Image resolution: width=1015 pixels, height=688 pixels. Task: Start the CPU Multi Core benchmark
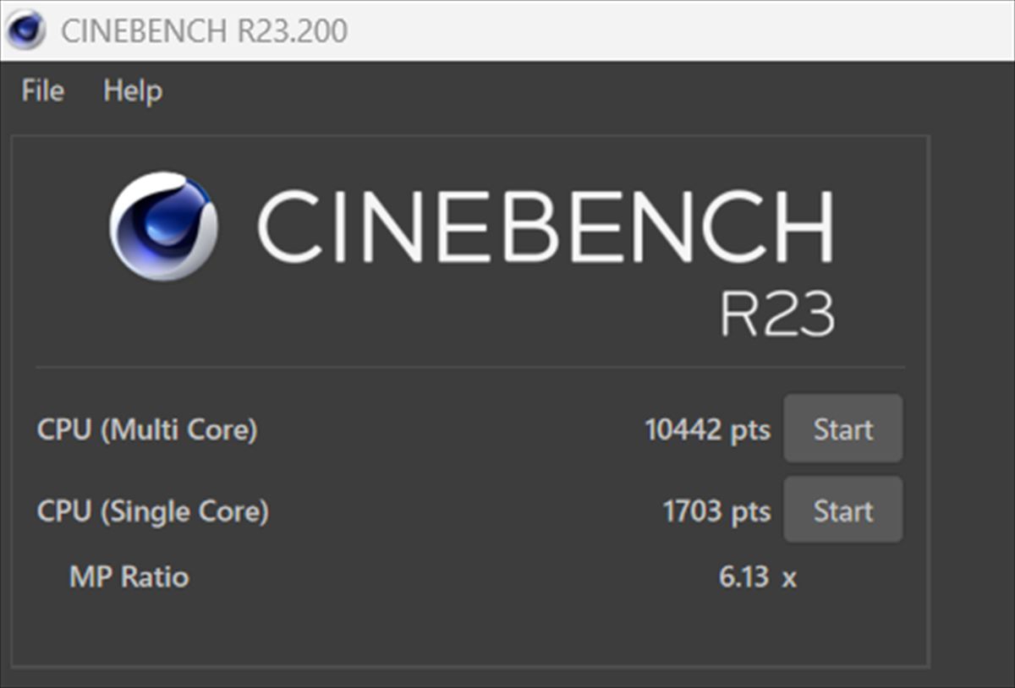(842, 429)
